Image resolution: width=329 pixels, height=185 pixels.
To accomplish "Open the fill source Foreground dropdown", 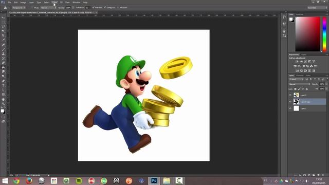I will [19, 8].
